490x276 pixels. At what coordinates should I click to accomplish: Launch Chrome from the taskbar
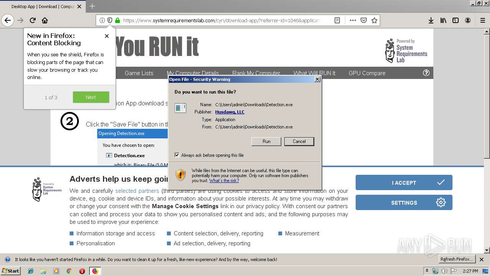click(x=69, y=271)
